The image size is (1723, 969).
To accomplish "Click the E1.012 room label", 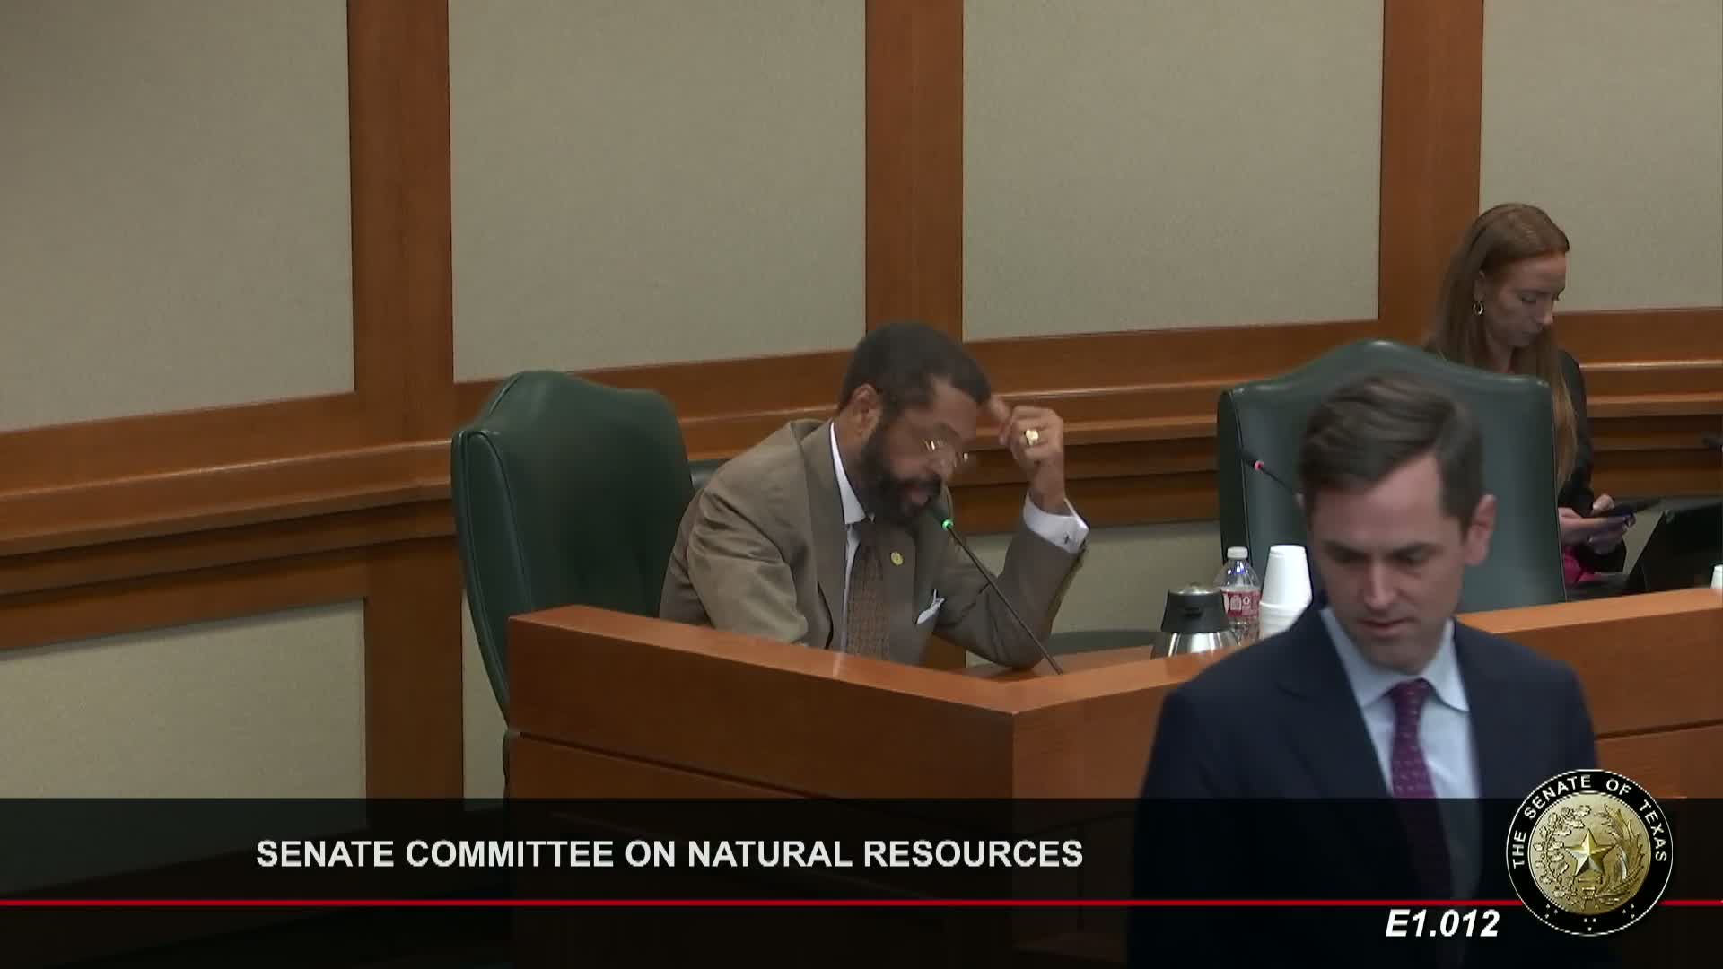I will (x=1441, y=924).
